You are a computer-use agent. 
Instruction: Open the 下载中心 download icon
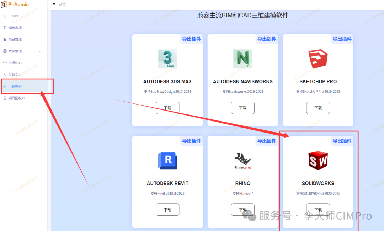5,86
